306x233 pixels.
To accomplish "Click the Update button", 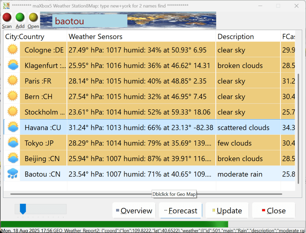I will 227,211.
